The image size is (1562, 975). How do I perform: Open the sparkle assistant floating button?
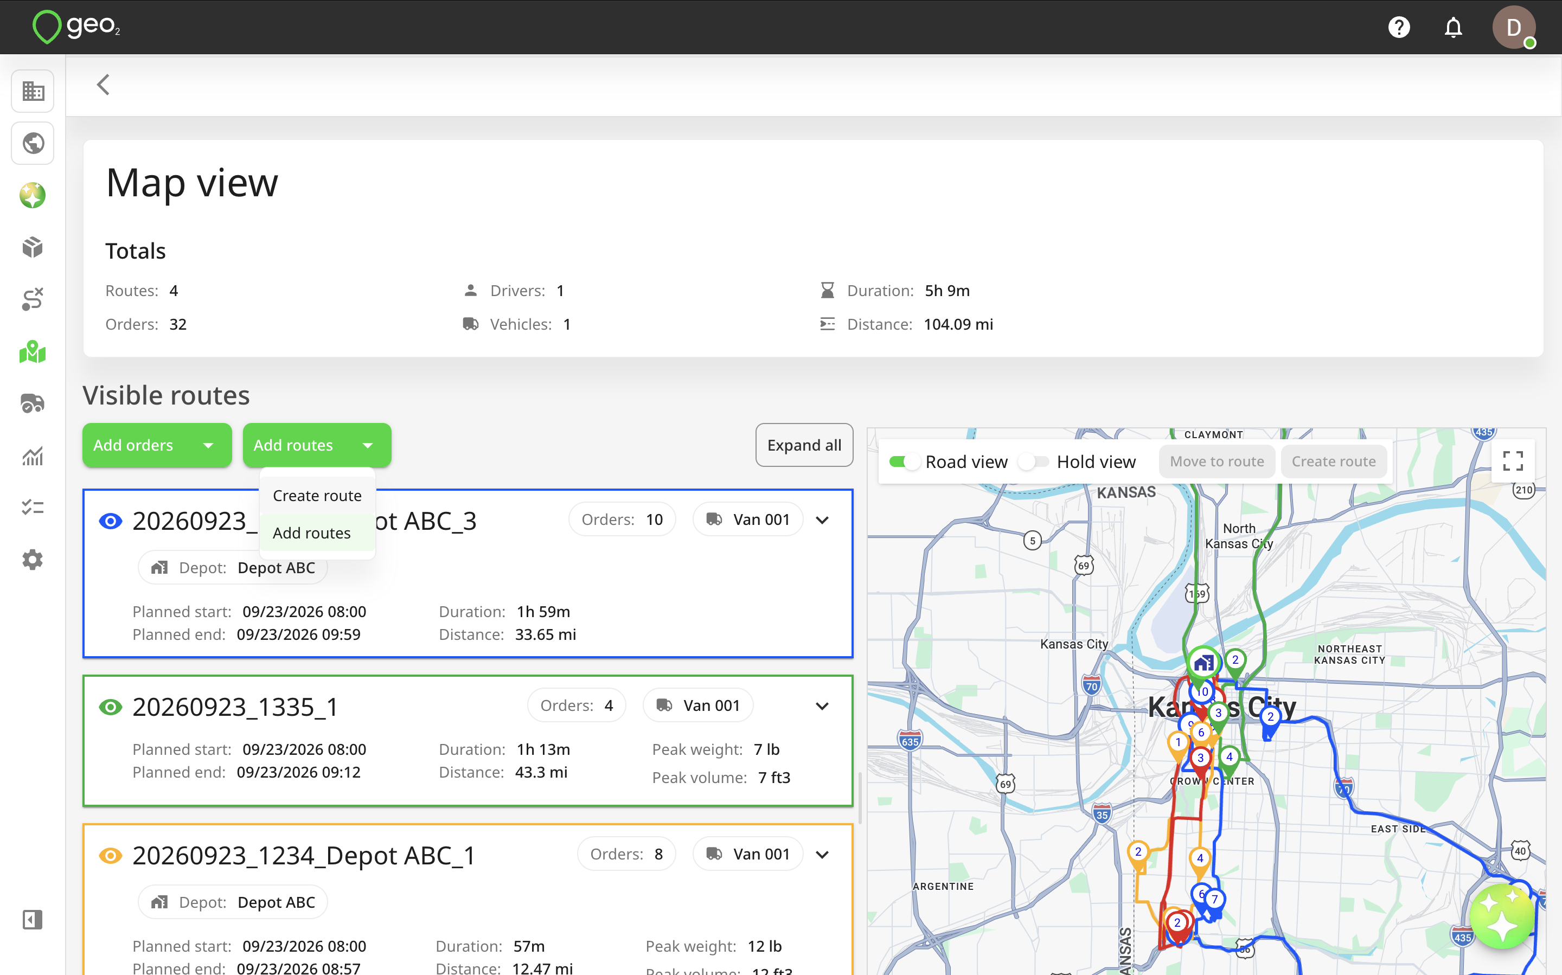coord(1503,916)
